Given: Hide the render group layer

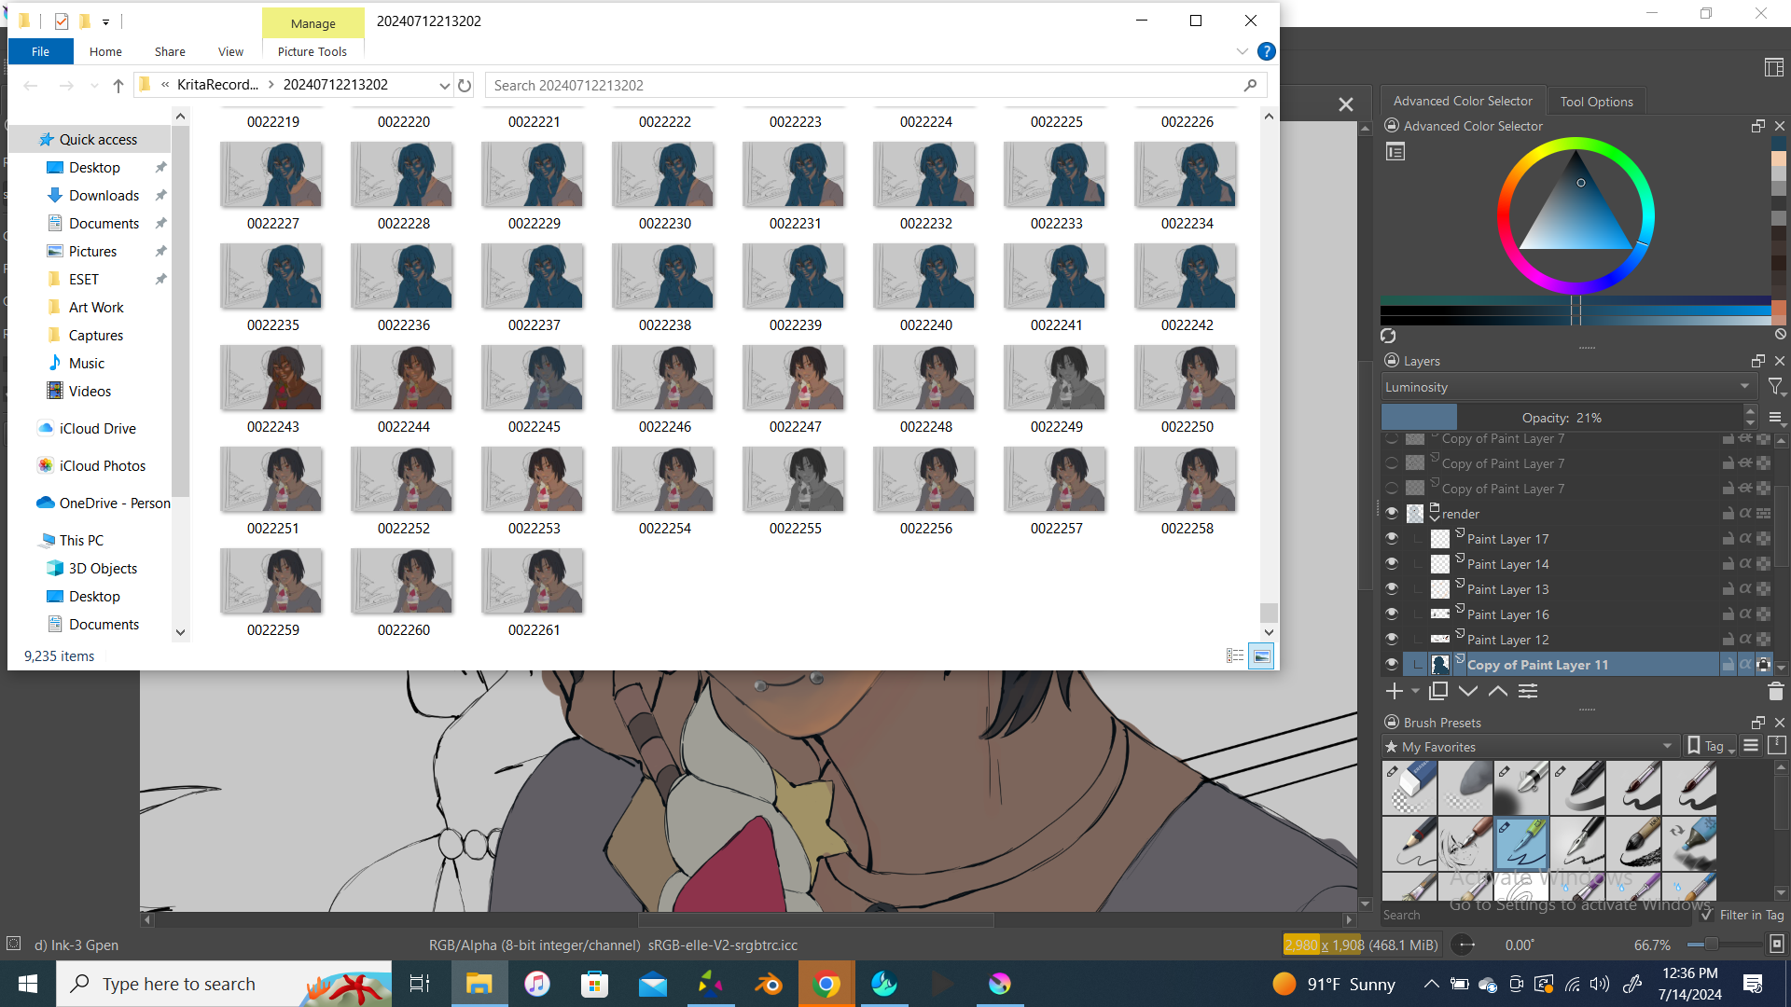Looking at the screenshot, I should [x=1392, y=514].
